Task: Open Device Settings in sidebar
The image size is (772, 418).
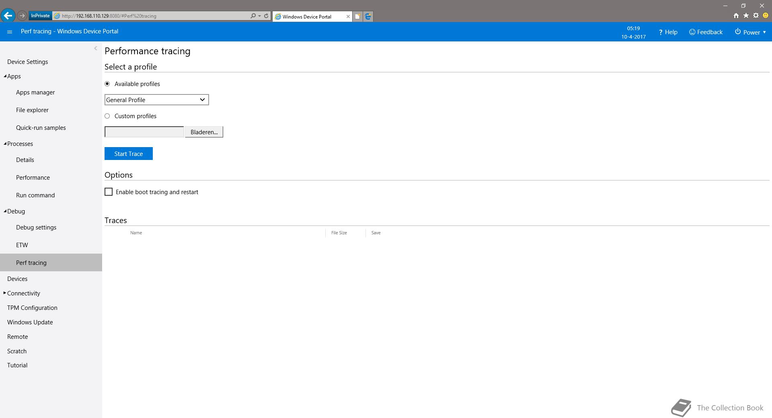Action: point(28,62)
